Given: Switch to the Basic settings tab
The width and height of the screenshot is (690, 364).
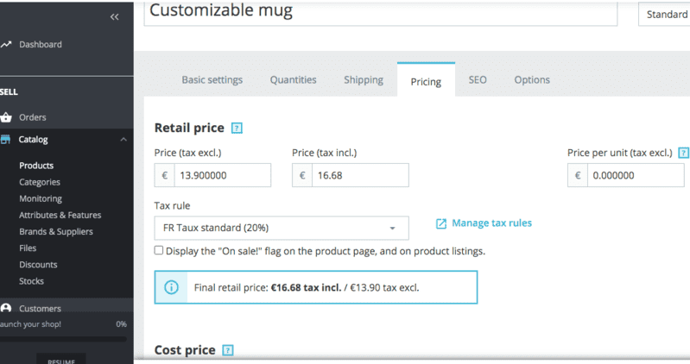Looking at the screenshot, I should tap(212, 80).
